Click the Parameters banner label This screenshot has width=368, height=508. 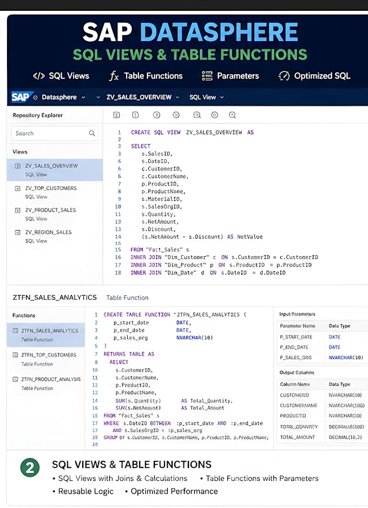click(238, 76)
